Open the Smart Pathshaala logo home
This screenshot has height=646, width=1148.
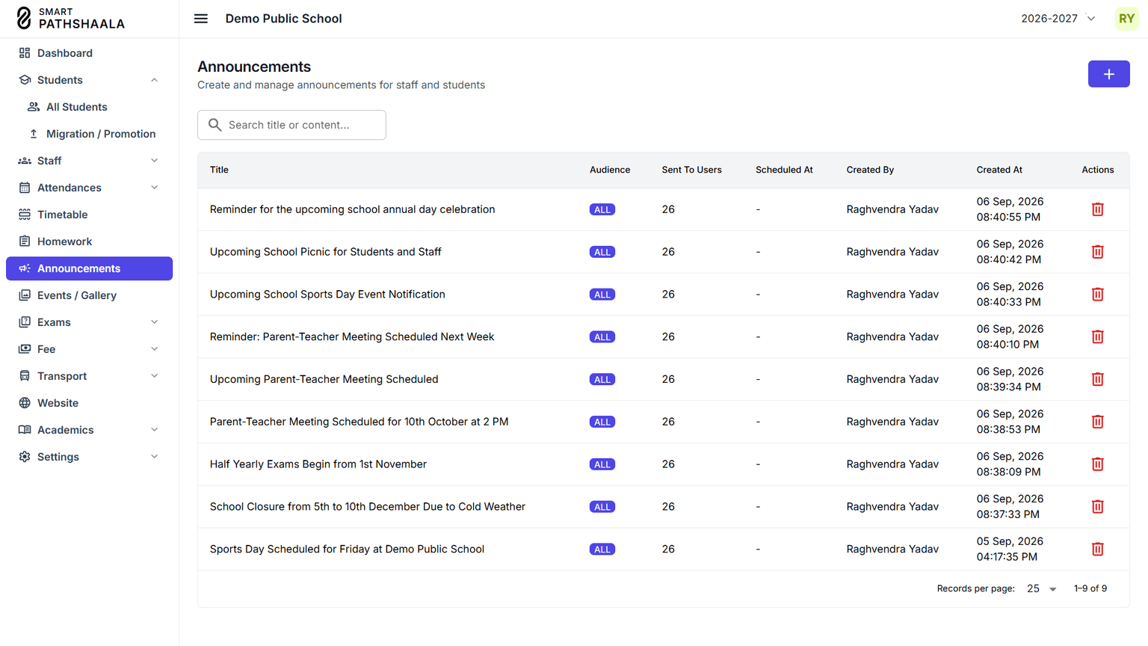click(71, 19)
